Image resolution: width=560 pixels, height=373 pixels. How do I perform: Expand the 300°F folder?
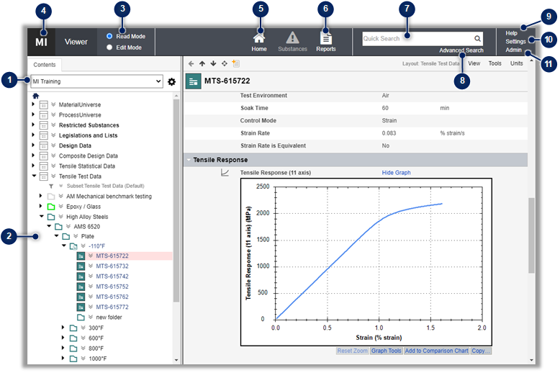point(64,328)
